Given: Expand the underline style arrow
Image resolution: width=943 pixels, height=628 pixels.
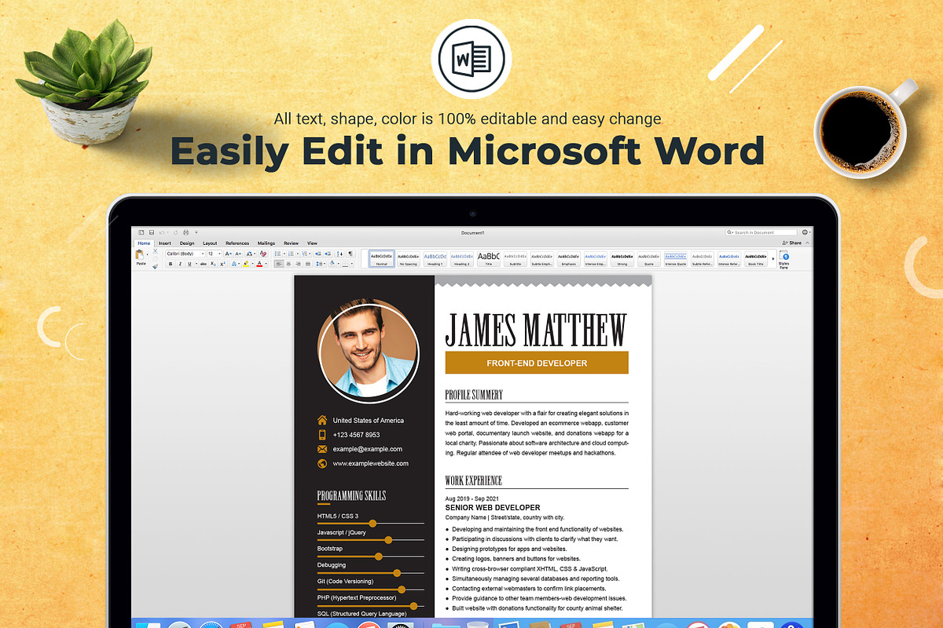Looking at the screenshot, I should [196, 264].
